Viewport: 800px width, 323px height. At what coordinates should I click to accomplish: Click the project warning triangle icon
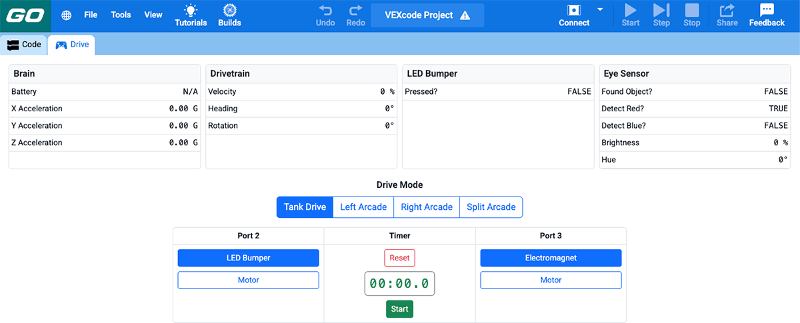[465, 15]
